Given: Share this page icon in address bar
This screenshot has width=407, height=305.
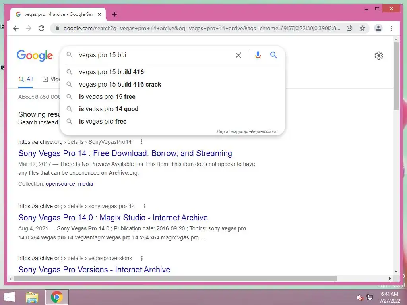Looking at the screenshot, I should tap(350, 28).
